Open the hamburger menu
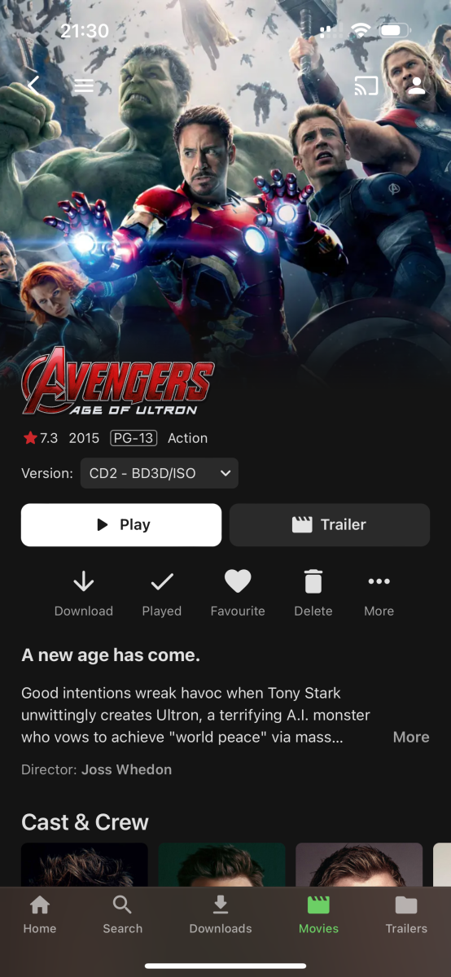451x977 pixels. (83, 85)
